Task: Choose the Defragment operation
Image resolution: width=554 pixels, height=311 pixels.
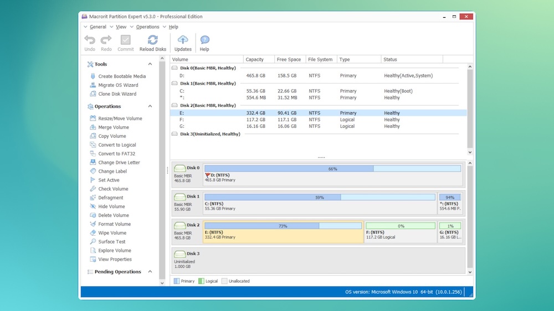Action: pyautogui.click(x=111, y=198)
